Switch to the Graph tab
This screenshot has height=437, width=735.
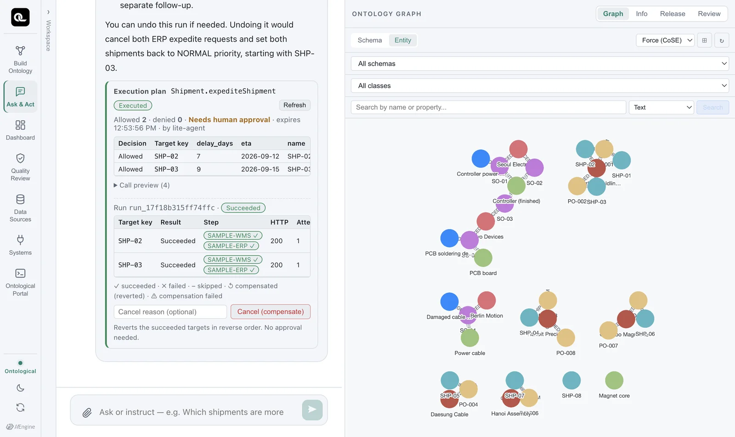[613, 14]
